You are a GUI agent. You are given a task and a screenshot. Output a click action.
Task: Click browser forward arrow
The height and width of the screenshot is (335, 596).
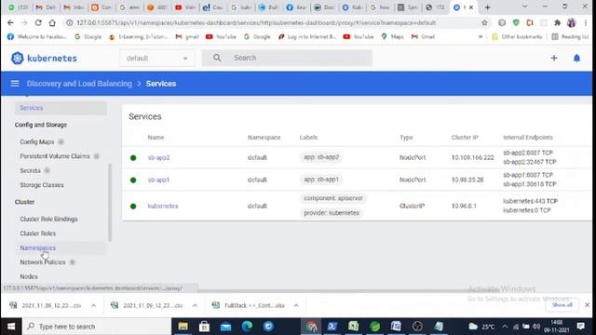(24, 22)
